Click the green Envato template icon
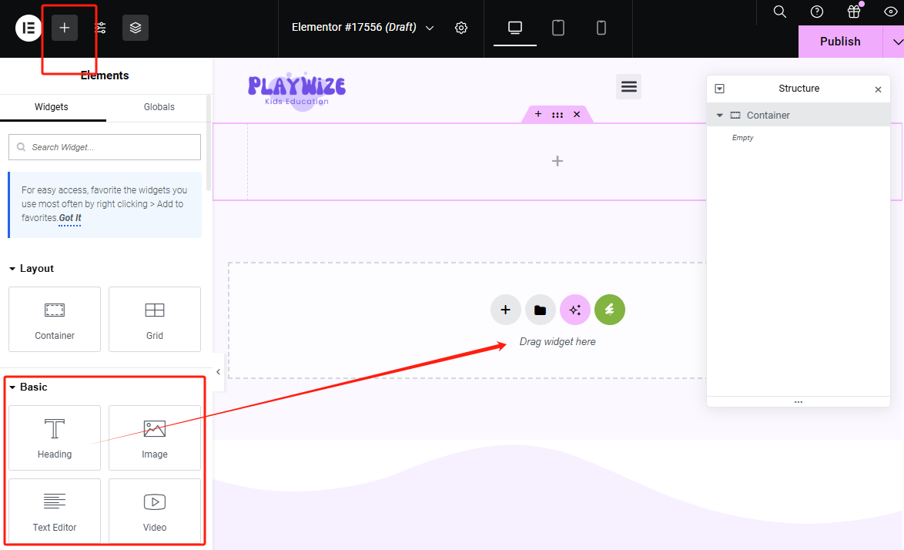This screenshot has width=904, height=550. pyautogui.click(x=609, y=310)
